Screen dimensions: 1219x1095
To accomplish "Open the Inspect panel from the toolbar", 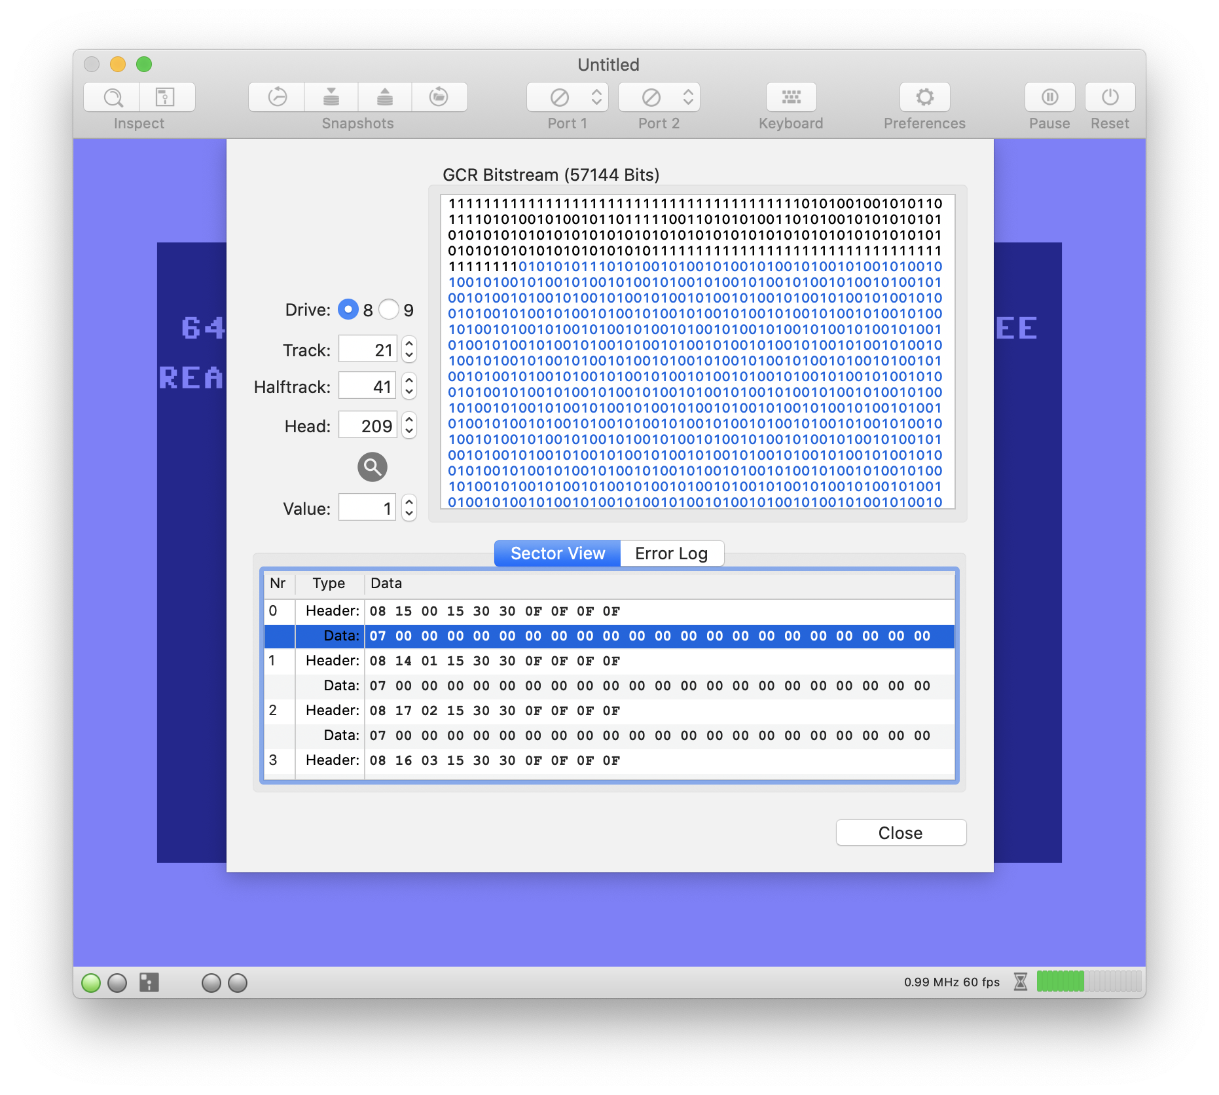I will [113, 97].
